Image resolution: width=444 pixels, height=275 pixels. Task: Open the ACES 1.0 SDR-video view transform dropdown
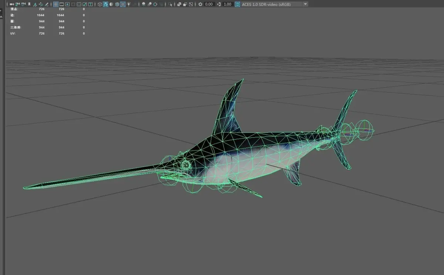(275, 4)
